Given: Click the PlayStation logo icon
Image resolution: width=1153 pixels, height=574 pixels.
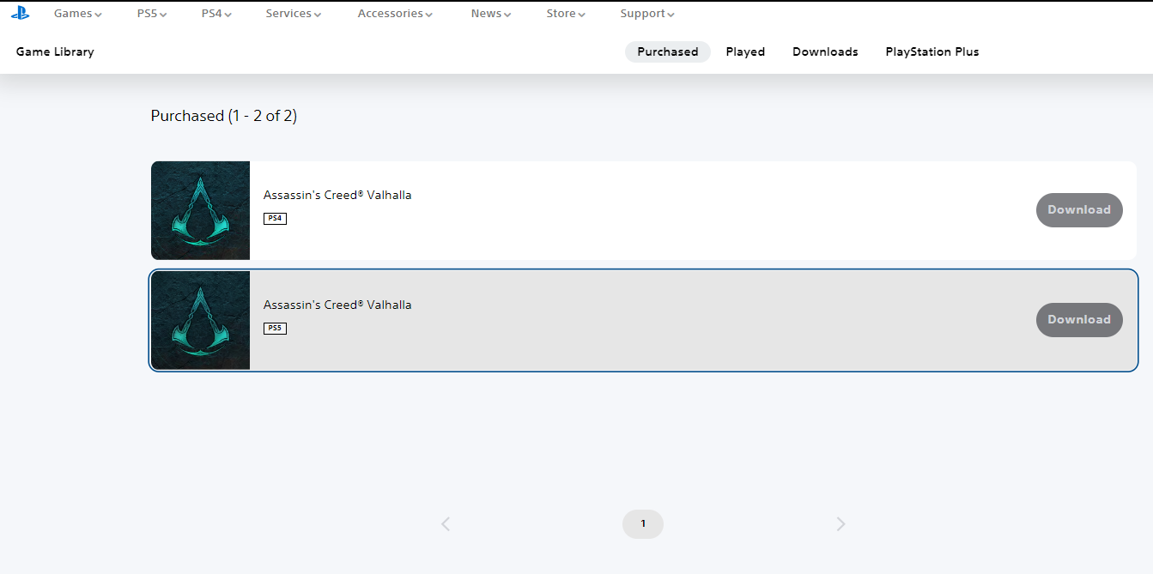Looking at the screenshot, I should tap(20, 14).
